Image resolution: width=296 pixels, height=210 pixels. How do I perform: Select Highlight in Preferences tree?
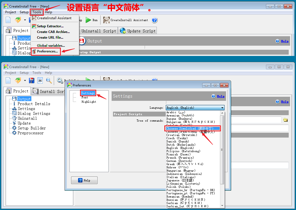(89, 102)
